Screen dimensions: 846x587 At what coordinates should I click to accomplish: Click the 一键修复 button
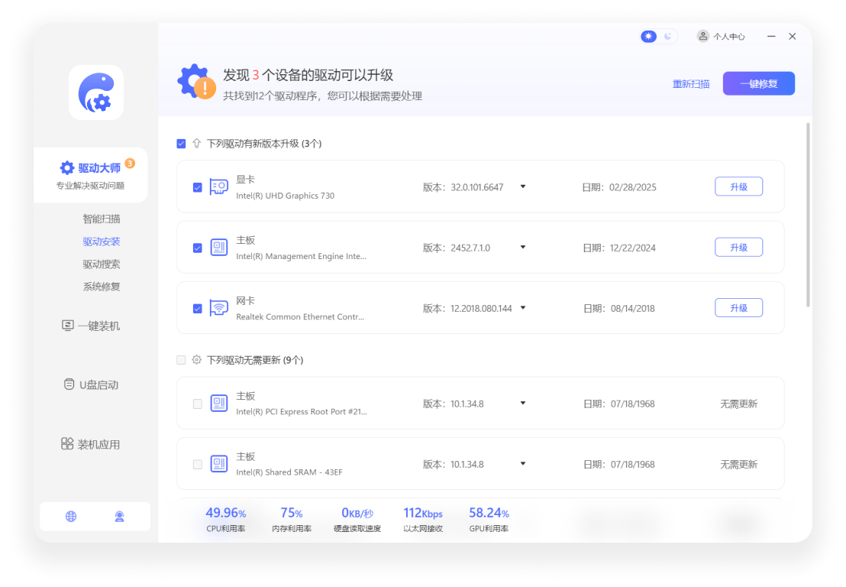point(759,83)
